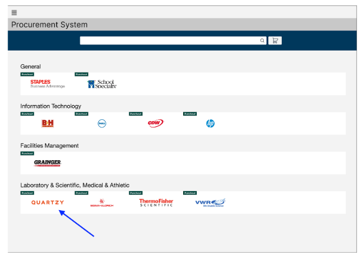Open the VWR supplier logo

(210, 203)
